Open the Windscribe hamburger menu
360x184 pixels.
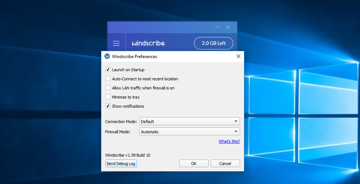pos(116,43)
